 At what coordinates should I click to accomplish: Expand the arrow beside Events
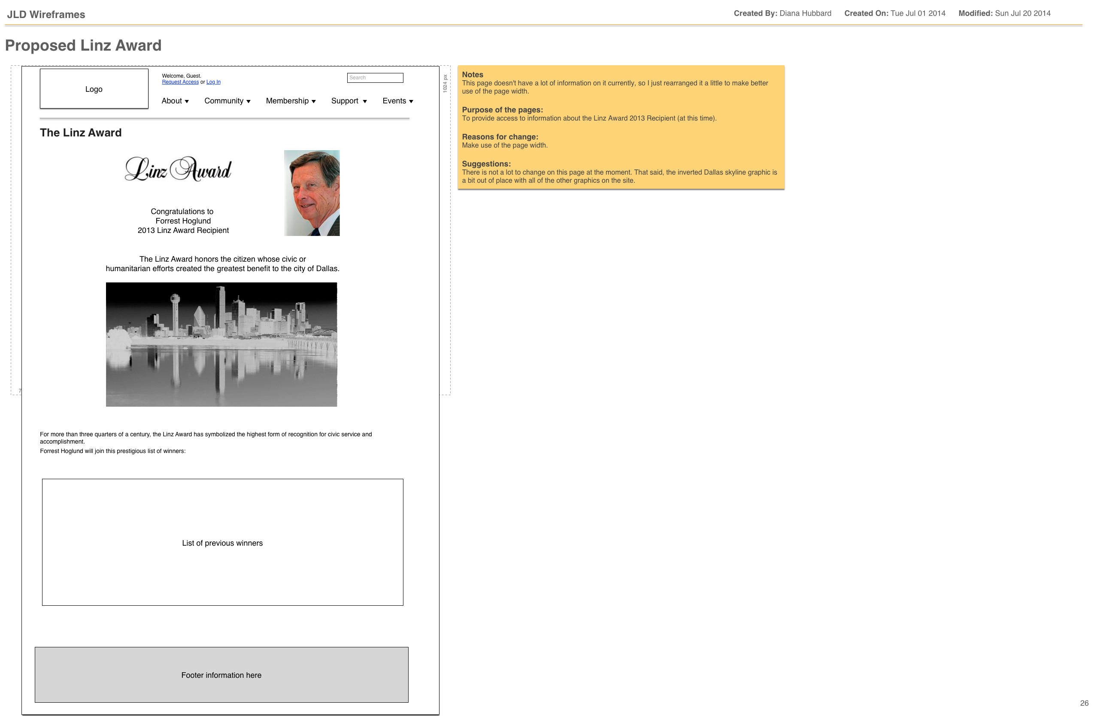coord(411,101)
